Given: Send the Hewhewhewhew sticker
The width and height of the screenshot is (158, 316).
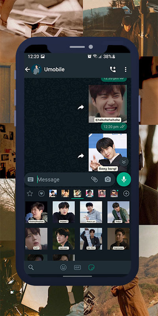Looking at the screenshot, I should (36, 212).
